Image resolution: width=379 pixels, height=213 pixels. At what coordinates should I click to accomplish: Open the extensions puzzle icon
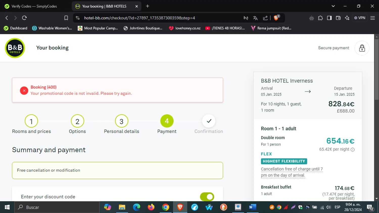[x=320, y=18]
